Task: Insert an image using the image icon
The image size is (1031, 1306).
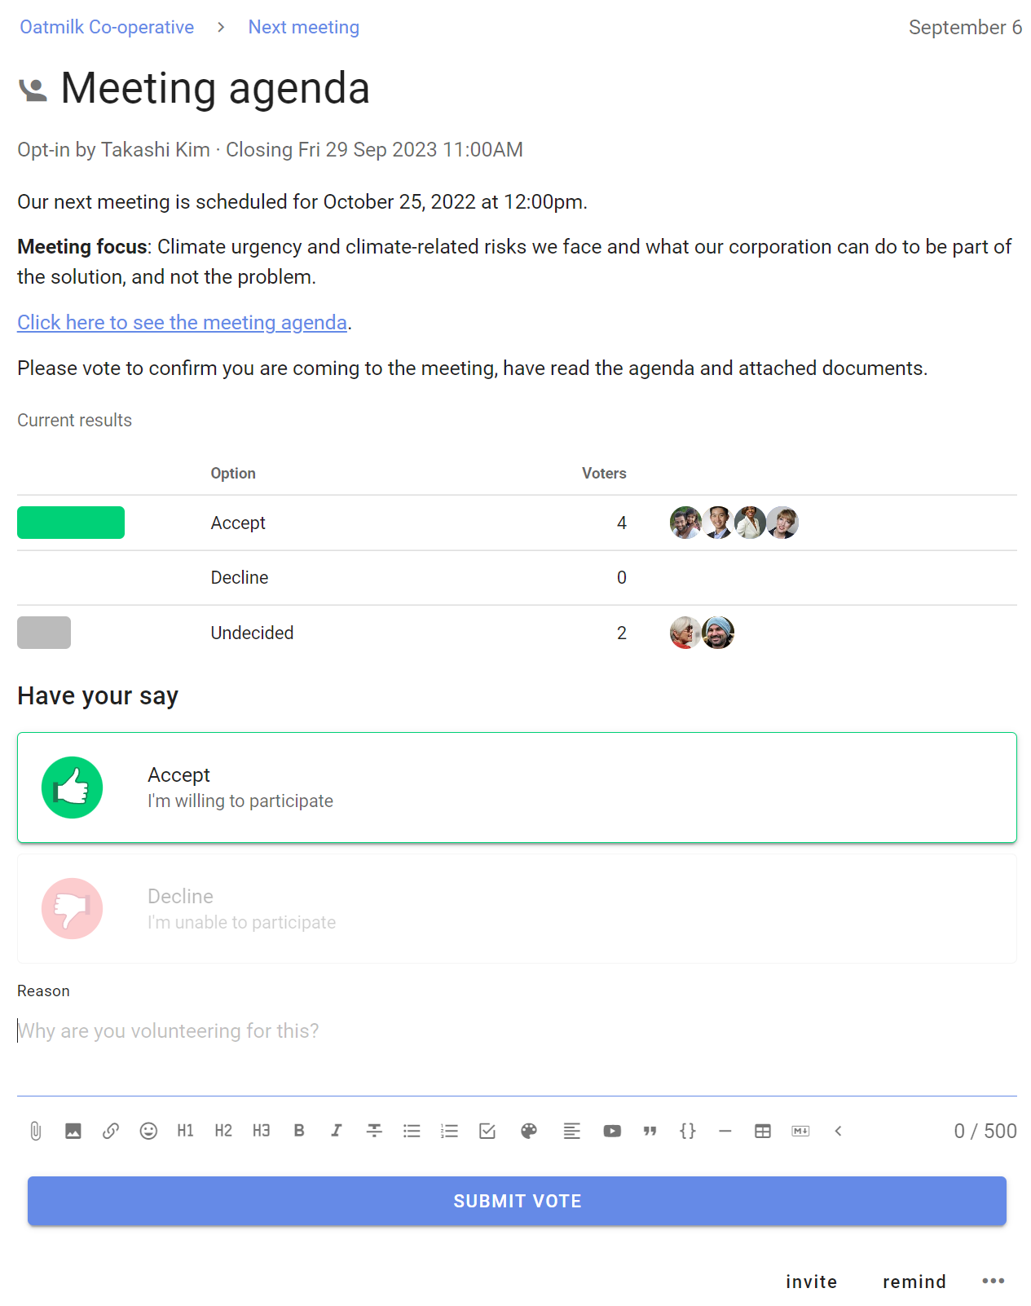Action: (73, 1131)
